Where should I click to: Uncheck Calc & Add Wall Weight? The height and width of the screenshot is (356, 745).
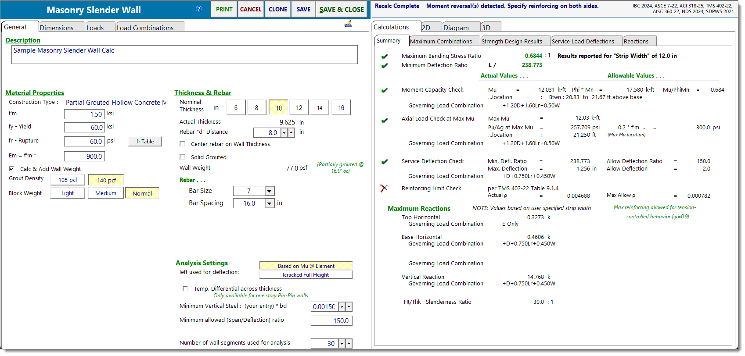(11, 169)
